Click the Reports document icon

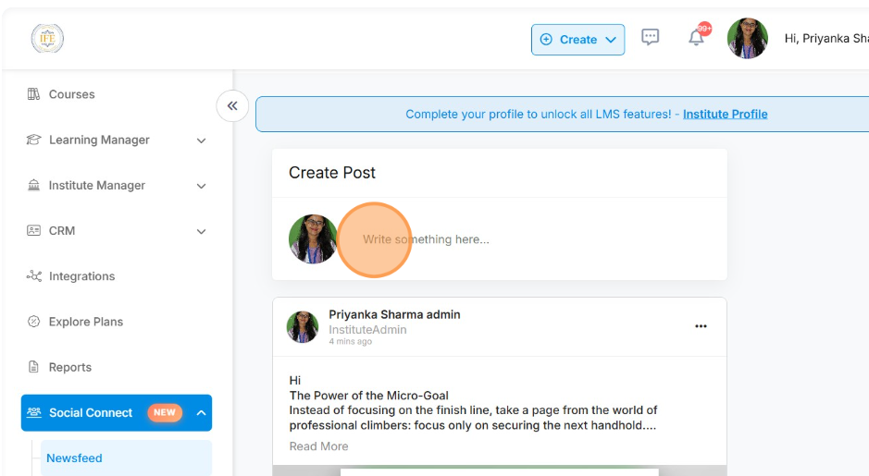tap(34, 367)
